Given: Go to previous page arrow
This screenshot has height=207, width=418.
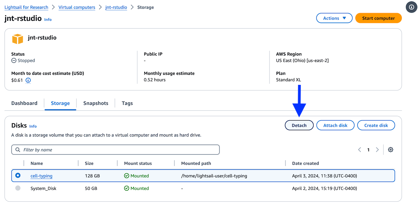Looking at the screenshot, I should [x=359, y=150].
